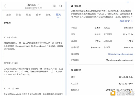This screenshot has height=97, width=136.
Task: Select the ICO cost 约 $0.35 - $0.4
Action: pos(126,84)
